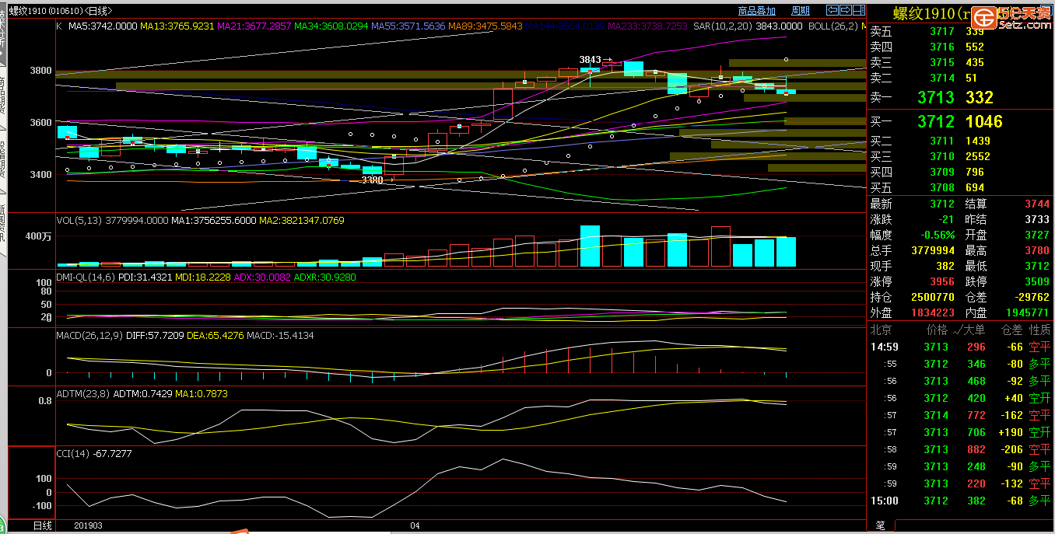This screenshot has height=534, width=1055.
Task: Click the MA55:3571.5636 indicator label
Action: (408, 26)
